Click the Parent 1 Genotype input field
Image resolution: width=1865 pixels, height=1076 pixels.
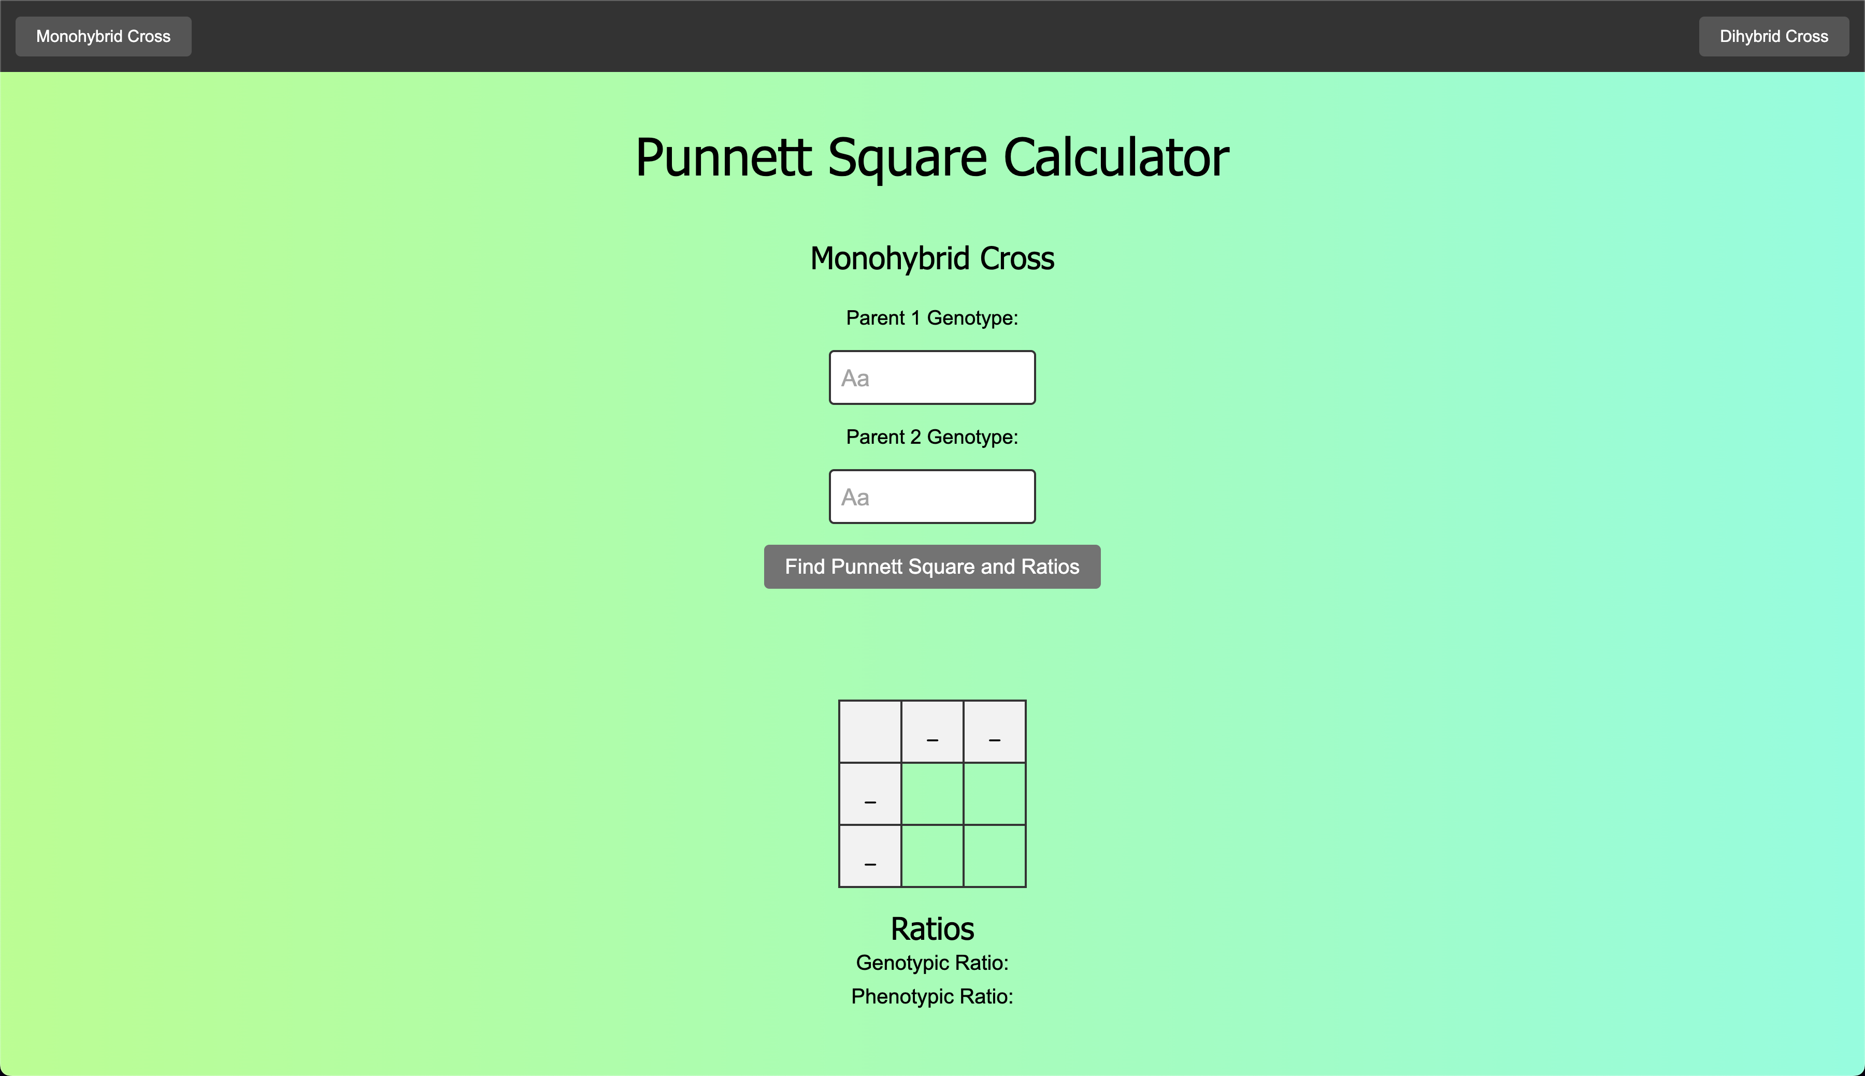coord(932,377)
